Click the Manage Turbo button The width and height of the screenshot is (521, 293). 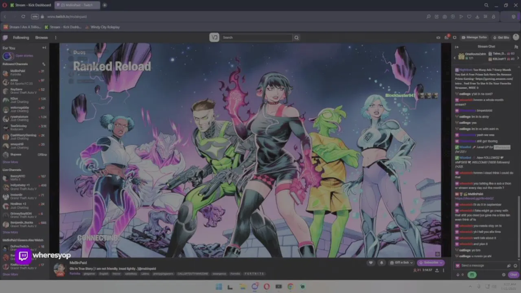[x=474, y=37]
